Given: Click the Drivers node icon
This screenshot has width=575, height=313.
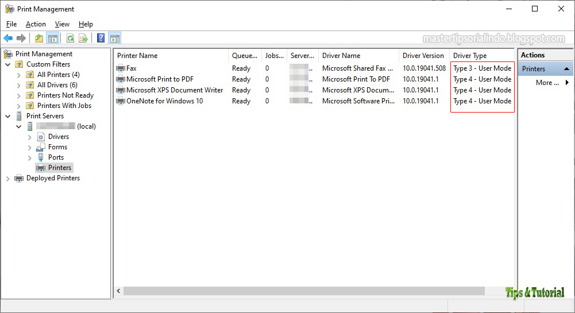Looking at the screenshot, I should pyautogui.click(x=41, y=137).
